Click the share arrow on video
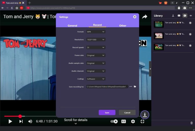 [144, 17]
